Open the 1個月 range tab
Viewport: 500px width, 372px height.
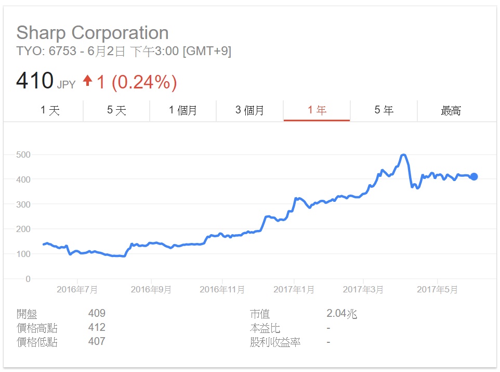coord(183,110)
